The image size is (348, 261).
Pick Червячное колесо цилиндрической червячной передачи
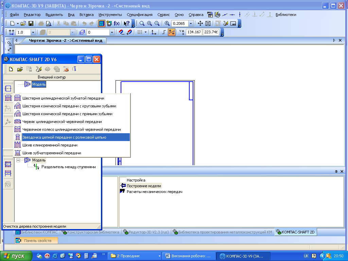tap(72, 129)
